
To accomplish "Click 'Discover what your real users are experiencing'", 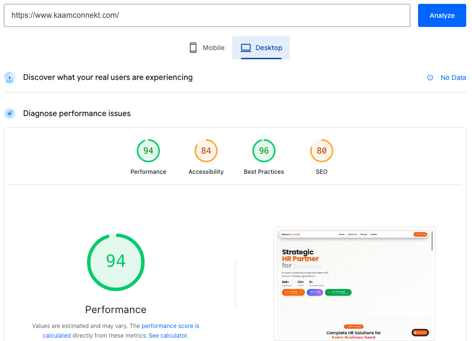I will 108,78.
